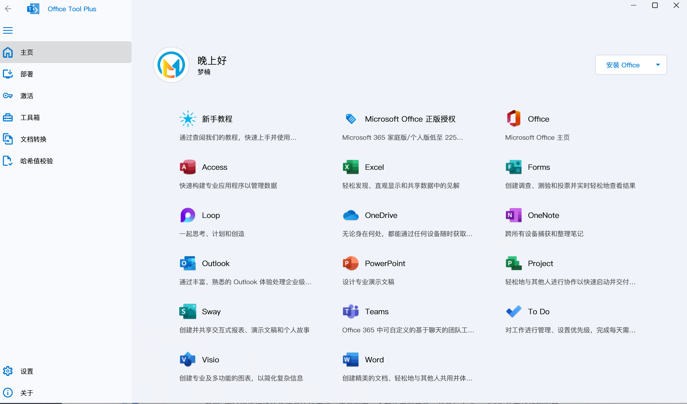
Task: Click description 跨所有设备捕获和整理笔记
Action: click(x=544, y=233)
